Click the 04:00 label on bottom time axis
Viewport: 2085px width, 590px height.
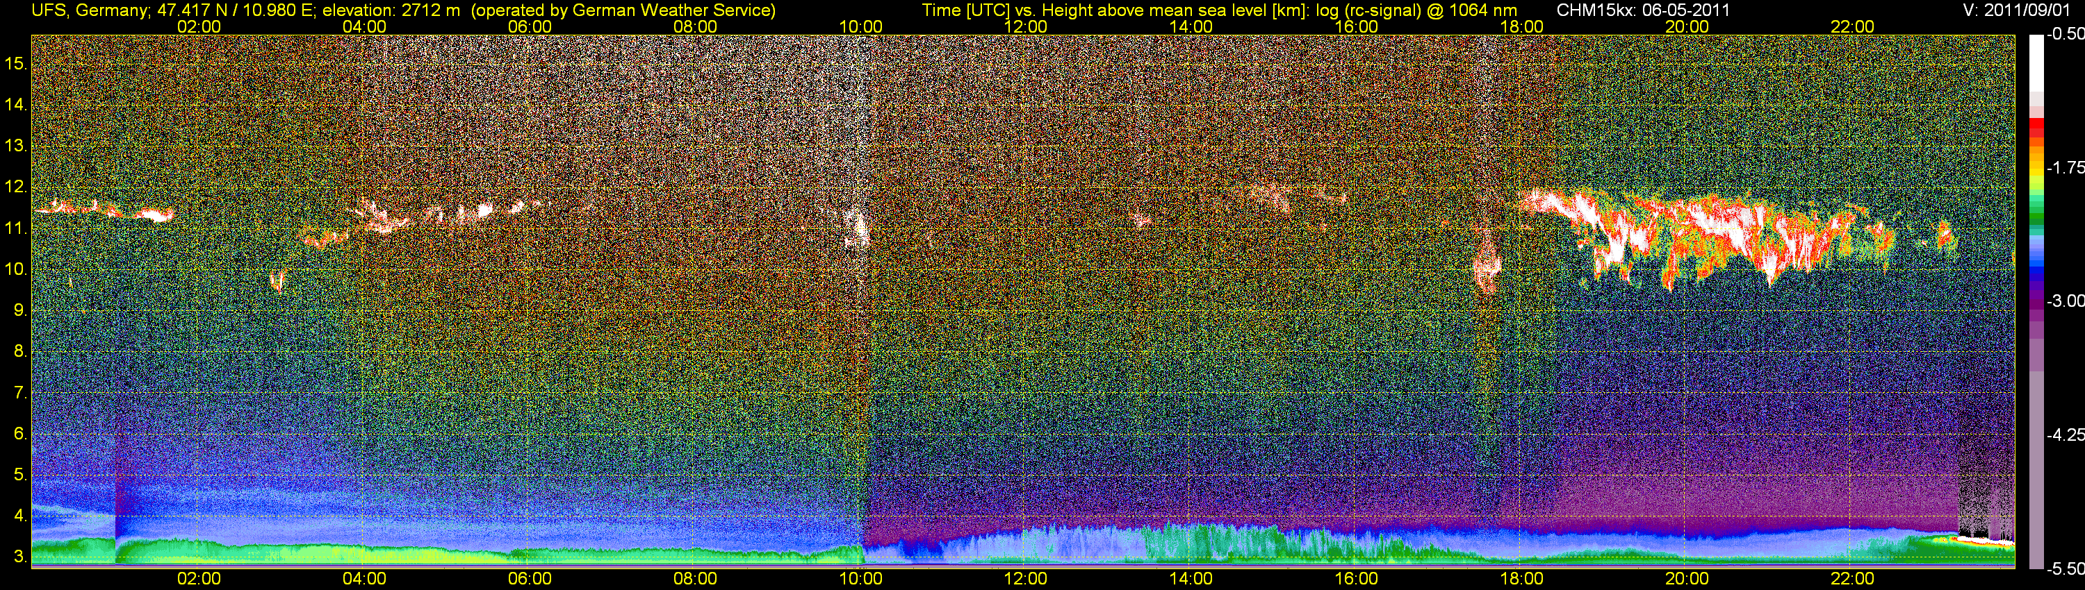click(x=364, y=579)
